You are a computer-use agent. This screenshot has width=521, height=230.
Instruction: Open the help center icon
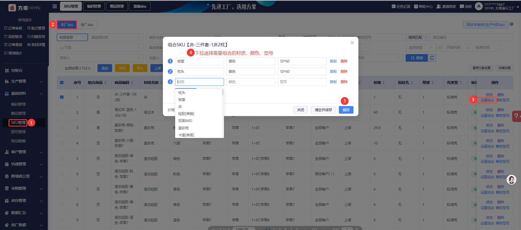[x=416, y=6]
